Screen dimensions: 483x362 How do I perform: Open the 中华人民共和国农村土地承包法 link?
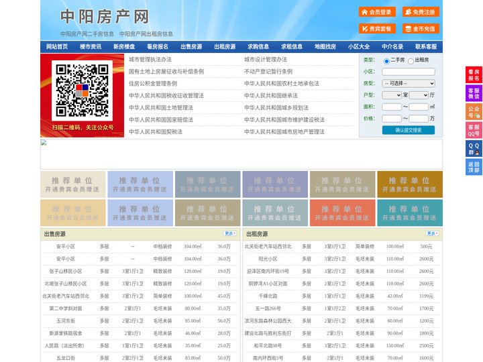click(x=282, y=83)
